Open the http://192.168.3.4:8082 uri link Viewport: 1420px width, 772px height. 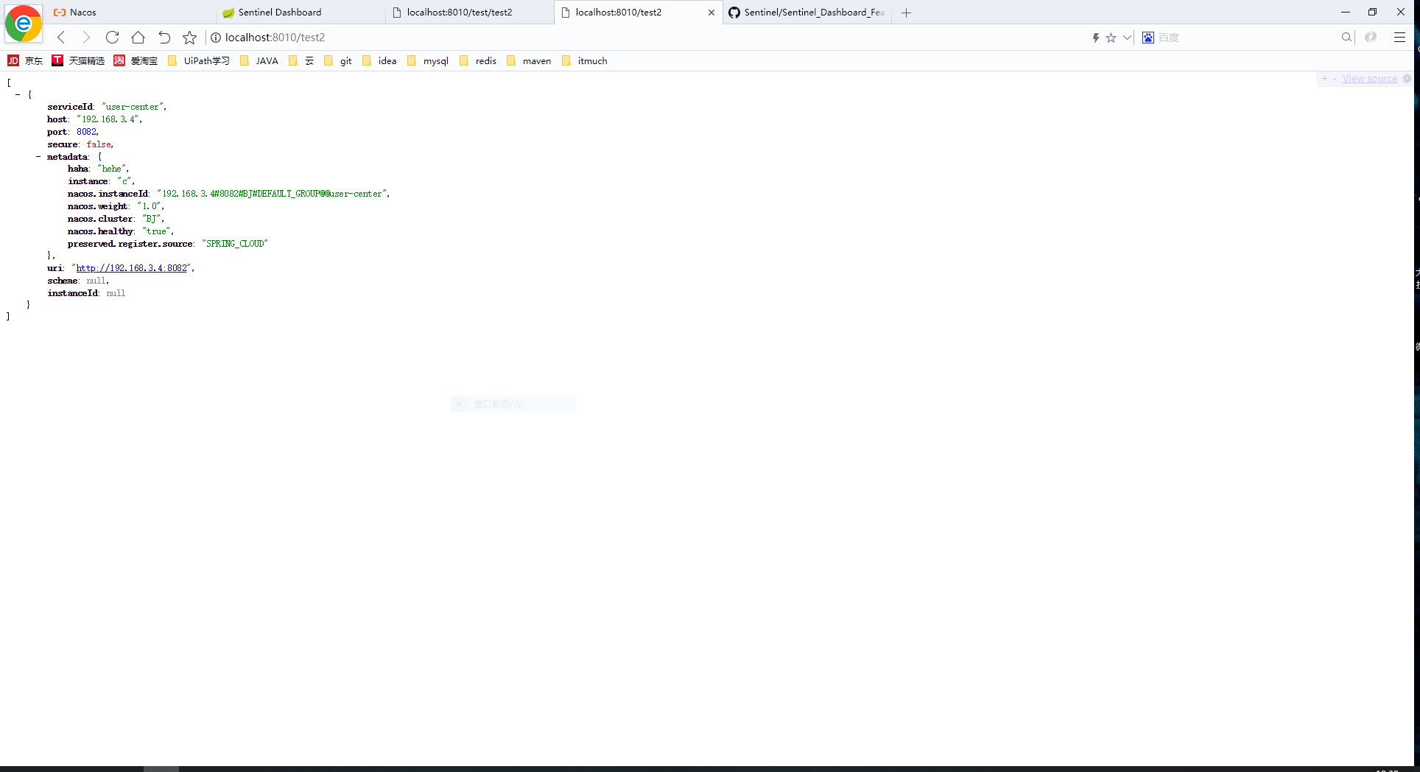pyautogui.click(x=132, y=268)
